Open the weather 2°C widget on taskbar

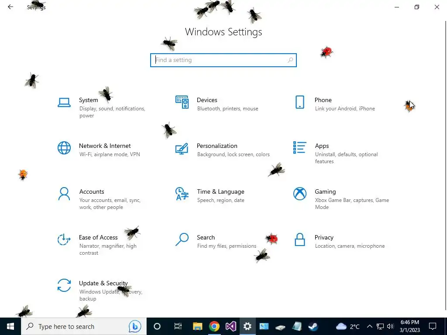click(x=347, y=326)
